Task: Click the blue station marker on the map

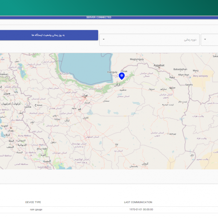Action: point(121,76)
